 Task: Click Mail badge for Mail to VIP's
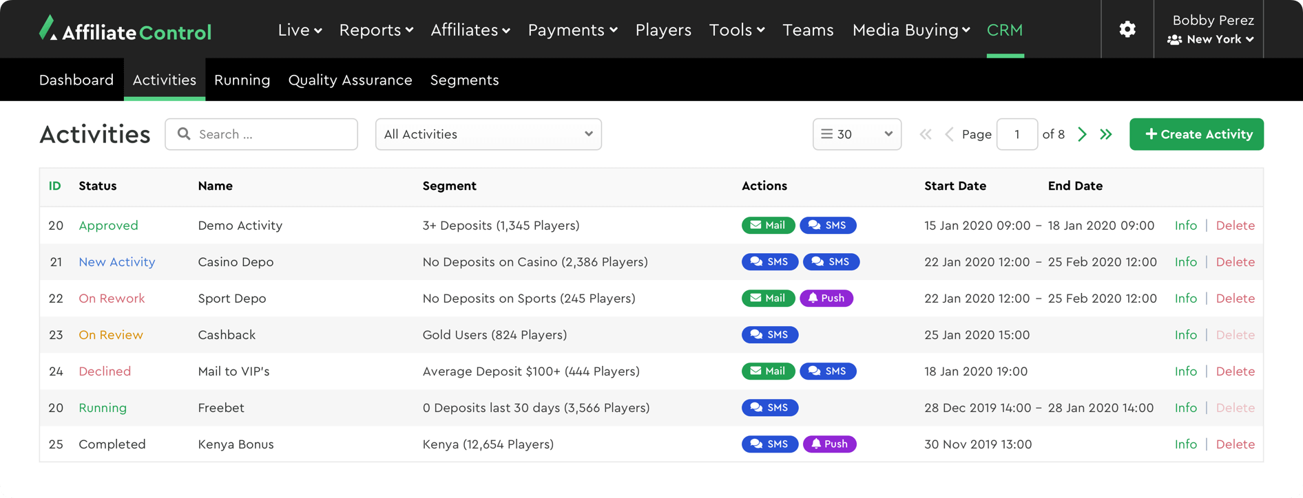click(x=768, y=371)
